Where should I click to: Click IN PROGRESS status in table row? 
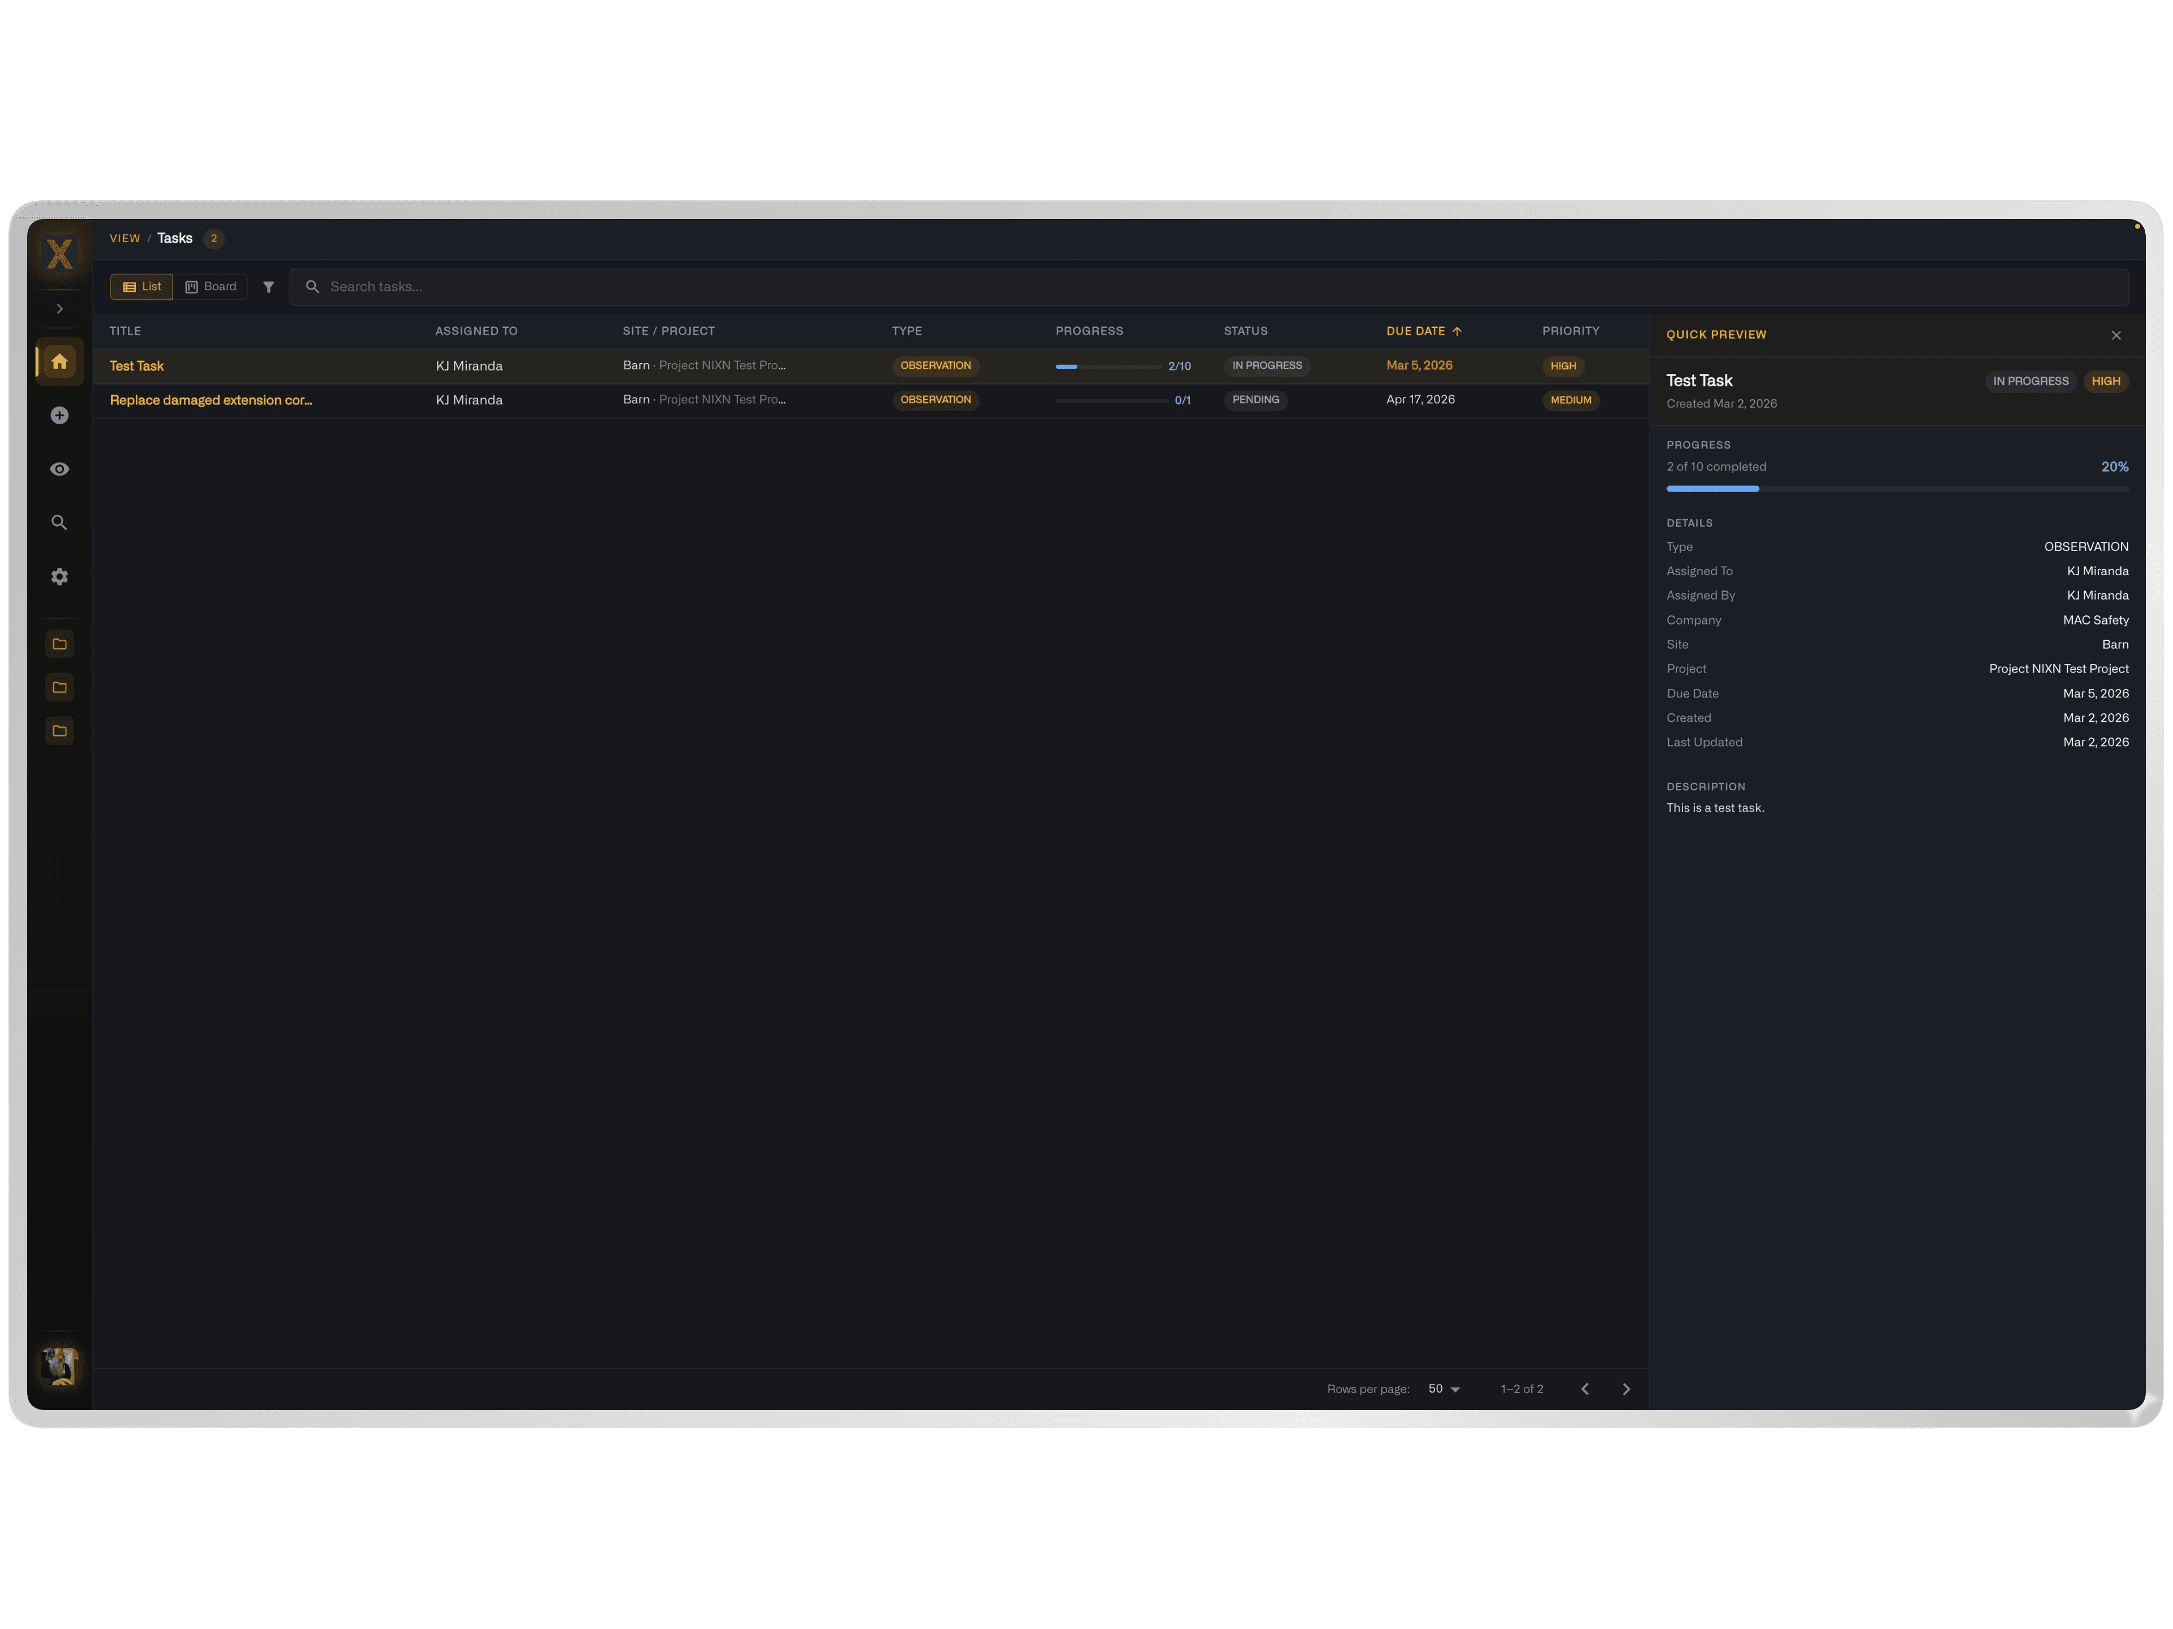click(x=1267, y=365)
